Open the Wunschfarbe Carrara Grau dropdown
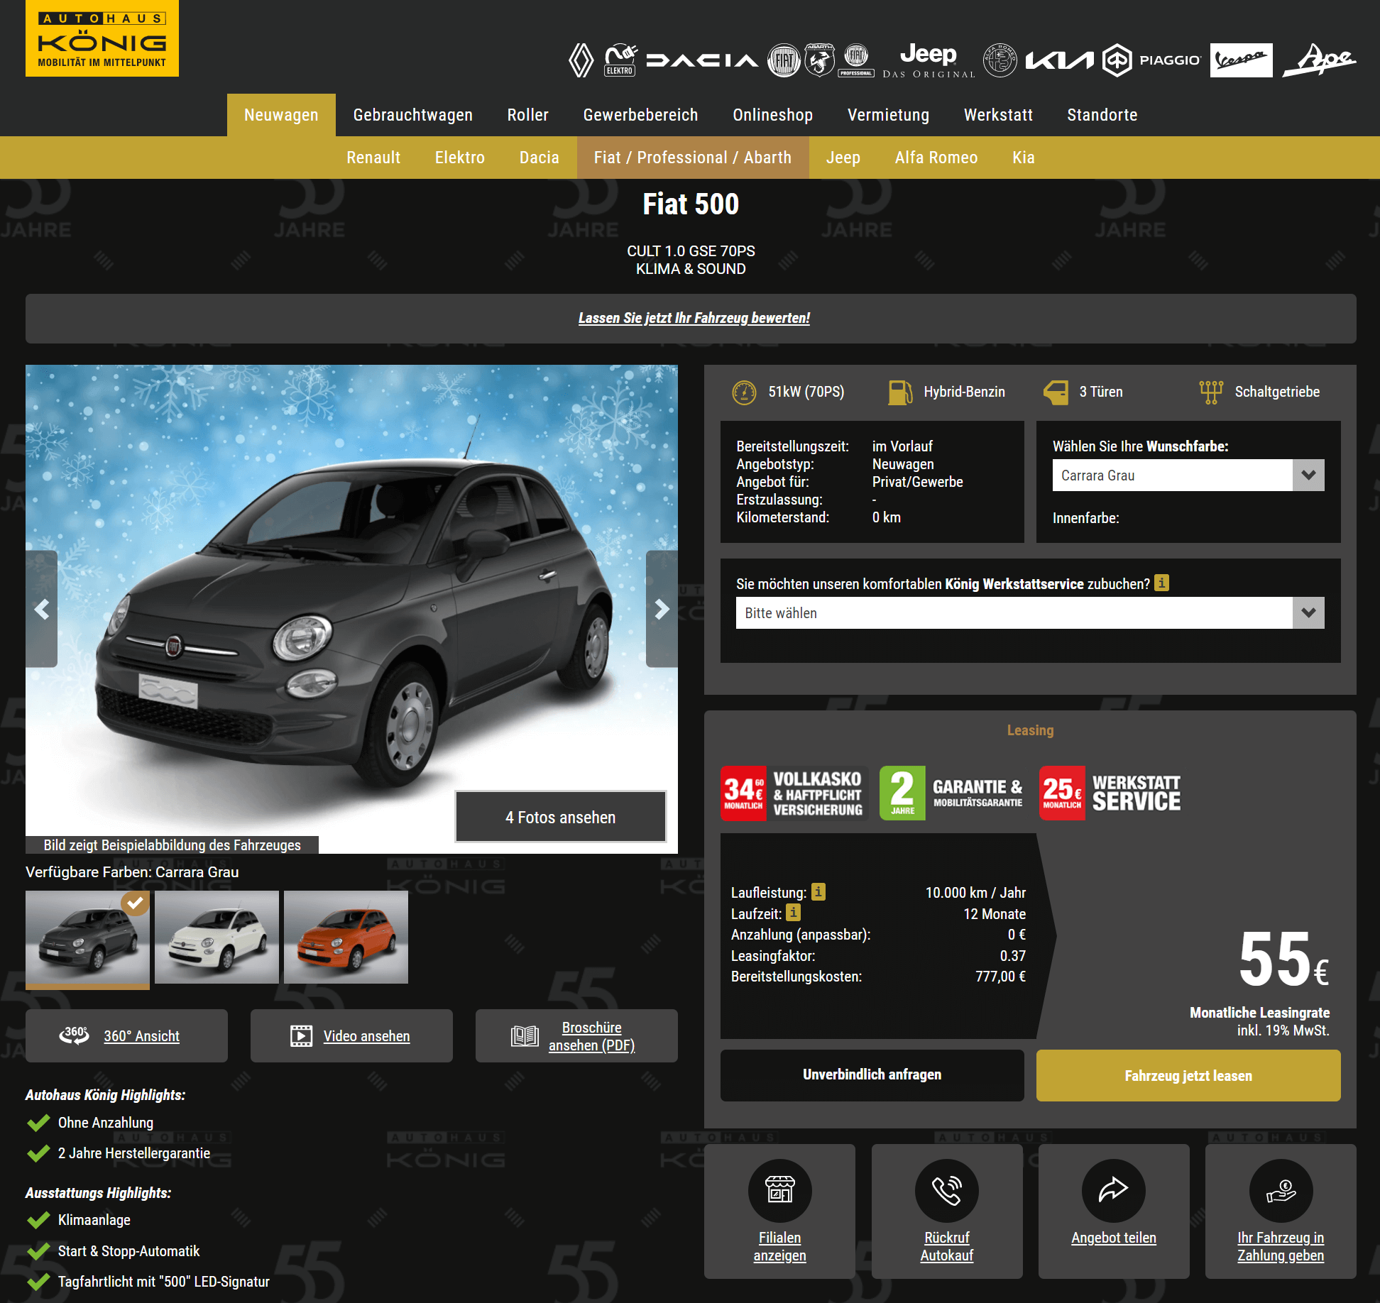Image resolution: width=1380 pixels, height=1303 pixels. (1188, 475)
